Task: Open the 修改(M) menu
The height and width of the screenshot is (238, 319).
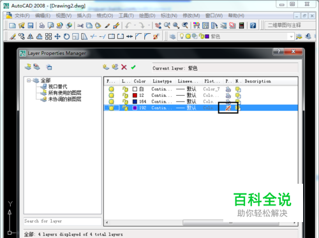Action: pos(191,16)
